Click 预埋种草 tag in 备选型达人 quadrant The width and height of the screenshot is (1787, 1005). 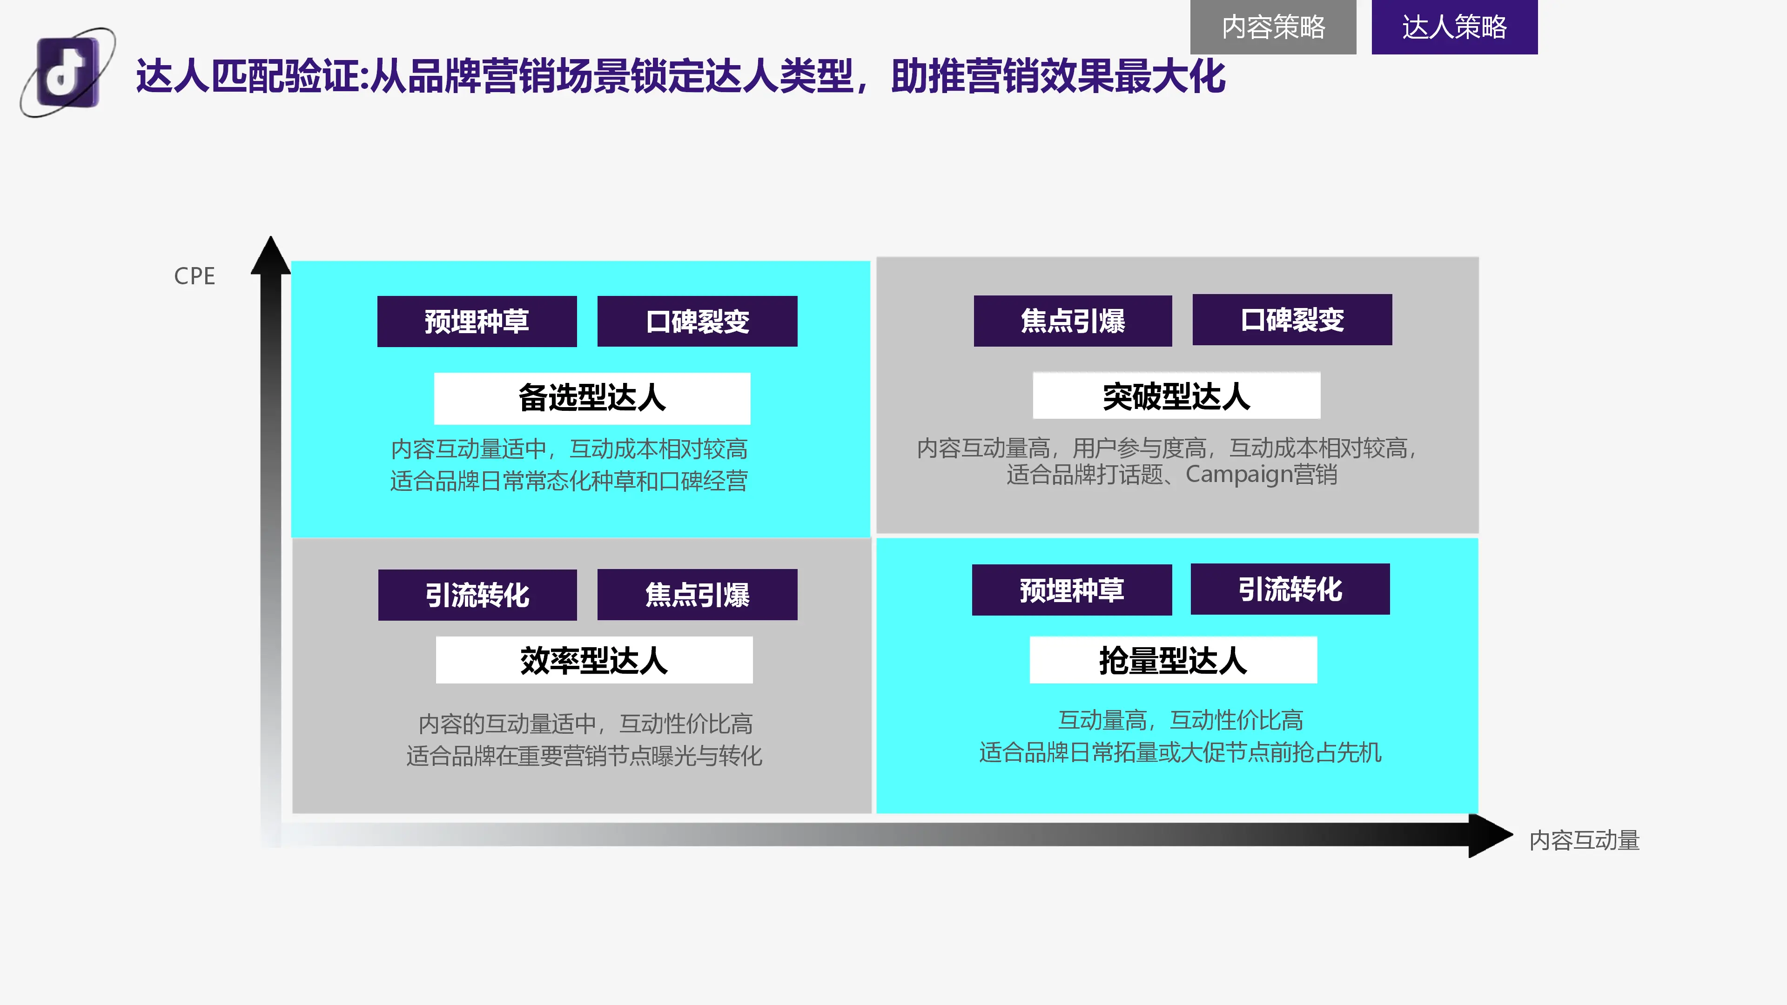coord(477,321)
